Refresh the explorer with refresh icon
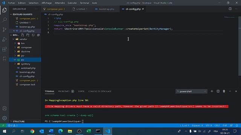241x135 pixels. point(33,35)
